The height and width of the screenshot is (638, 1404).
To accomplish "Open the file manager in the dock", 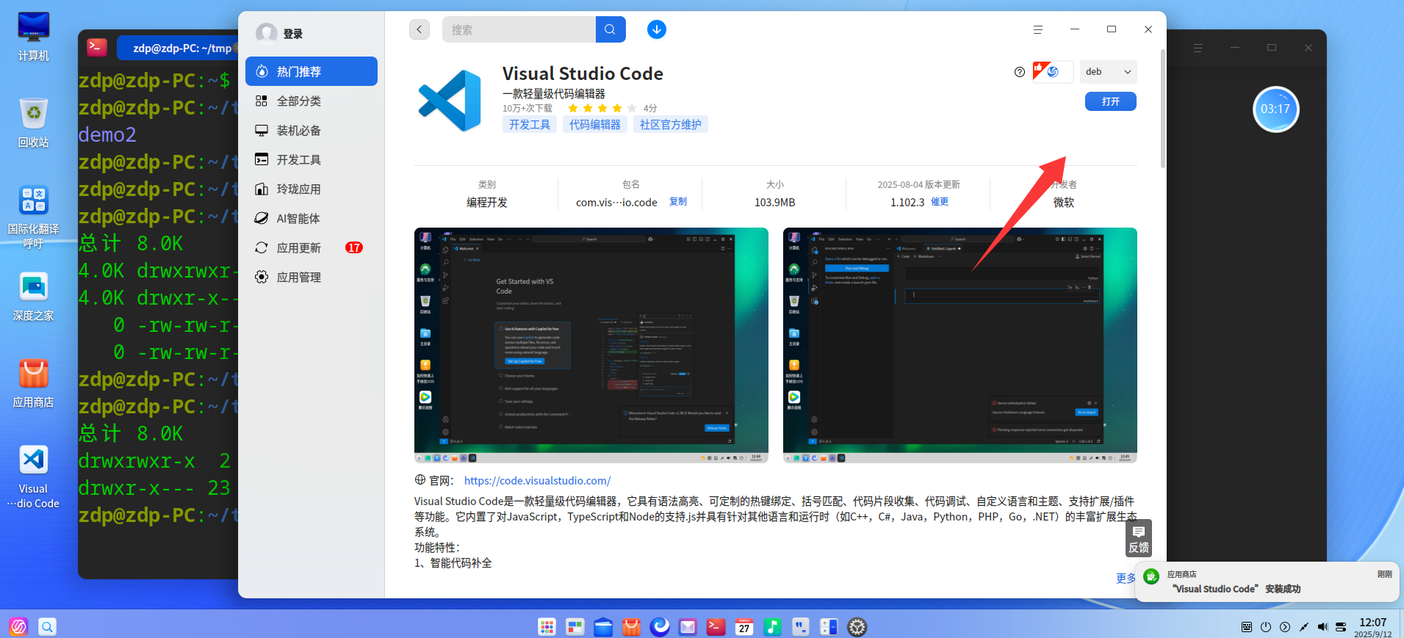I will [x=603, y=626].
